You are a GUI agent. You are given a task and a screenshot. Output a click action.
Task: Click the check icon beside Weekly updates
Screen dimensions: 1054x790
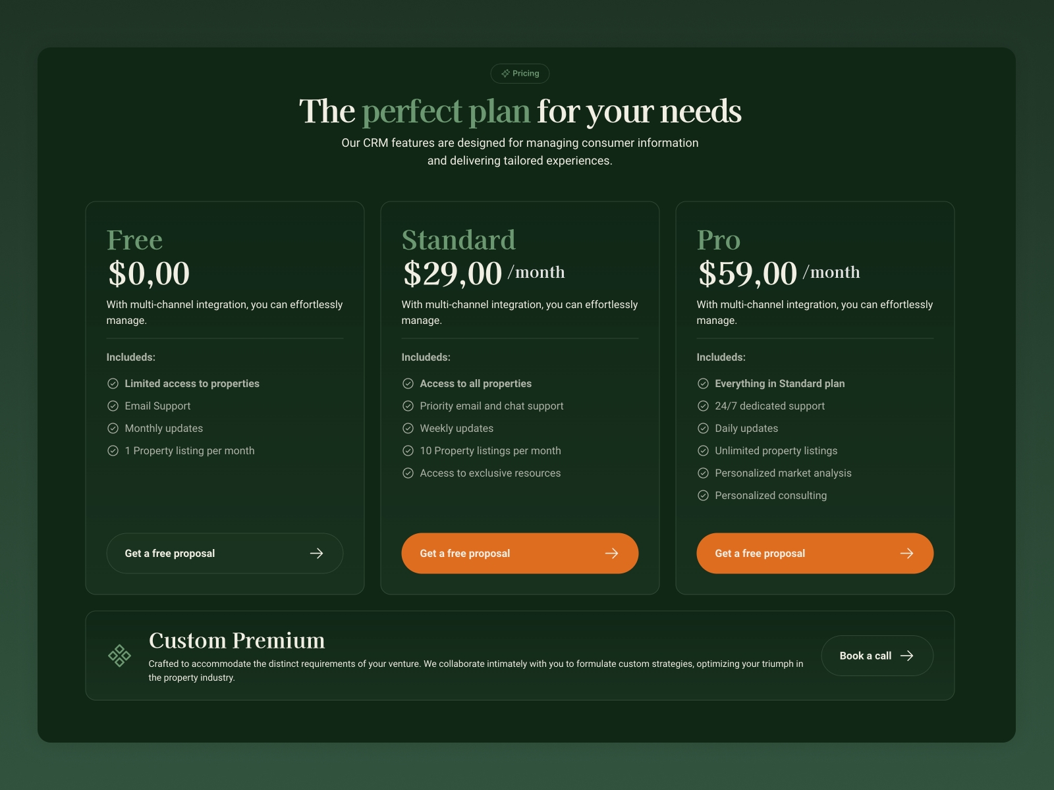point(406,428)
